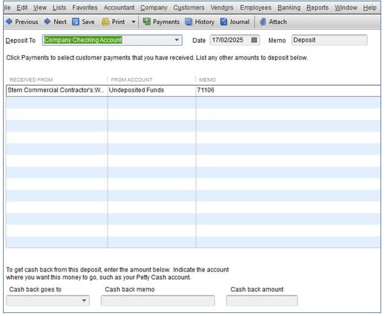This screenshot has height=316, width=386.
Task: Go to the Previous deposit
Action: point(22,22)
